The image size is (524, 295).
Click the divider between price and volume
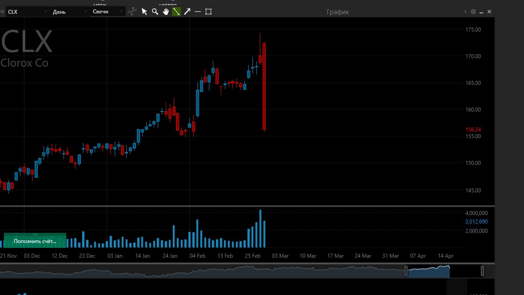tap(247, 206)
